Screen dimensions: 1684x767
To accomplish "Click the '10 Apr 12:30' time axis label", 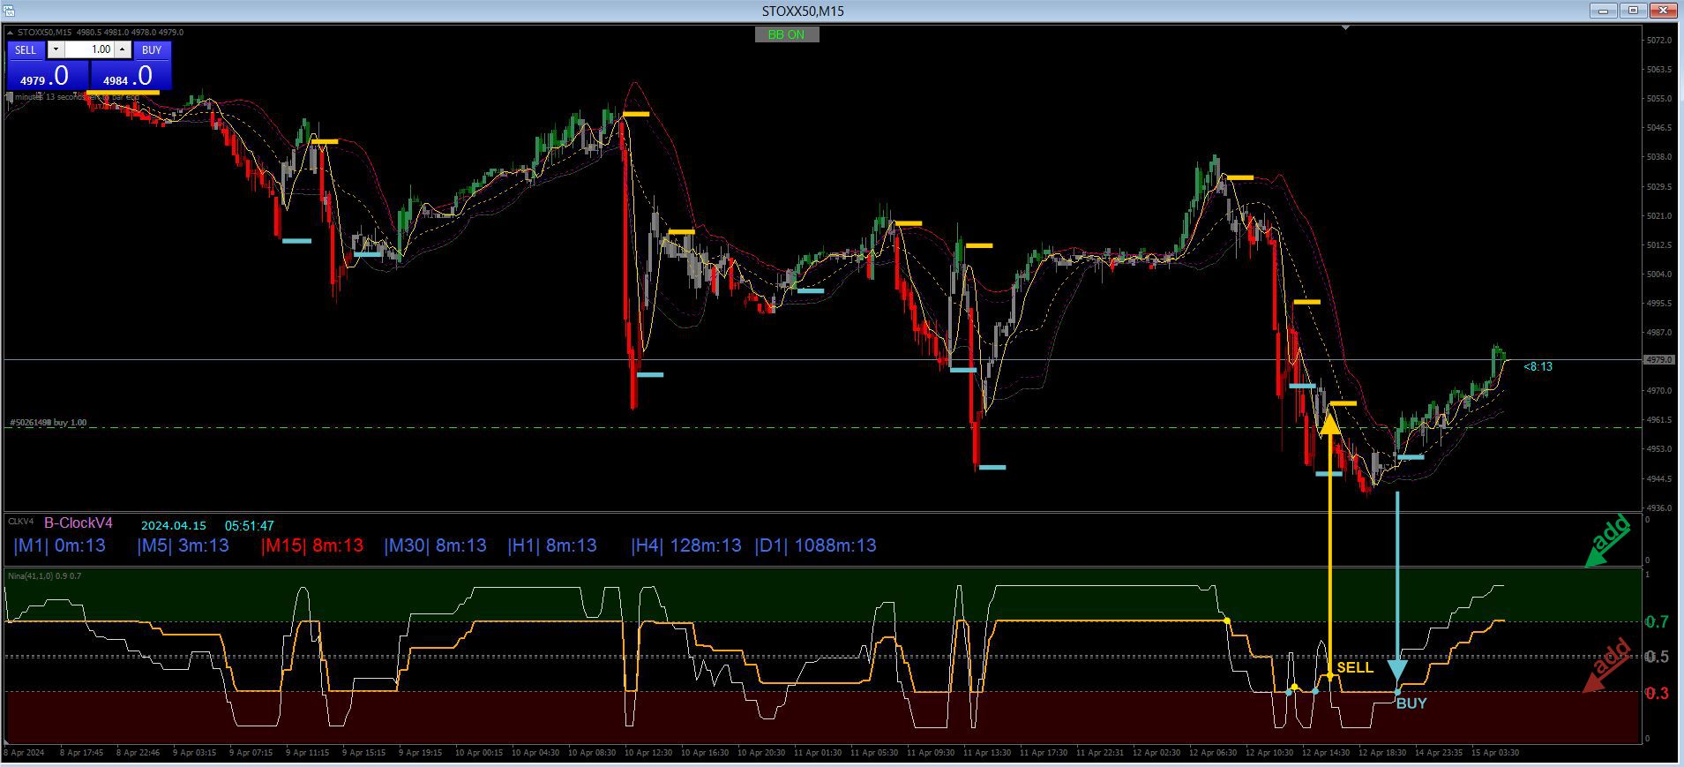I will pyautogui.click(x=648, y=753).
